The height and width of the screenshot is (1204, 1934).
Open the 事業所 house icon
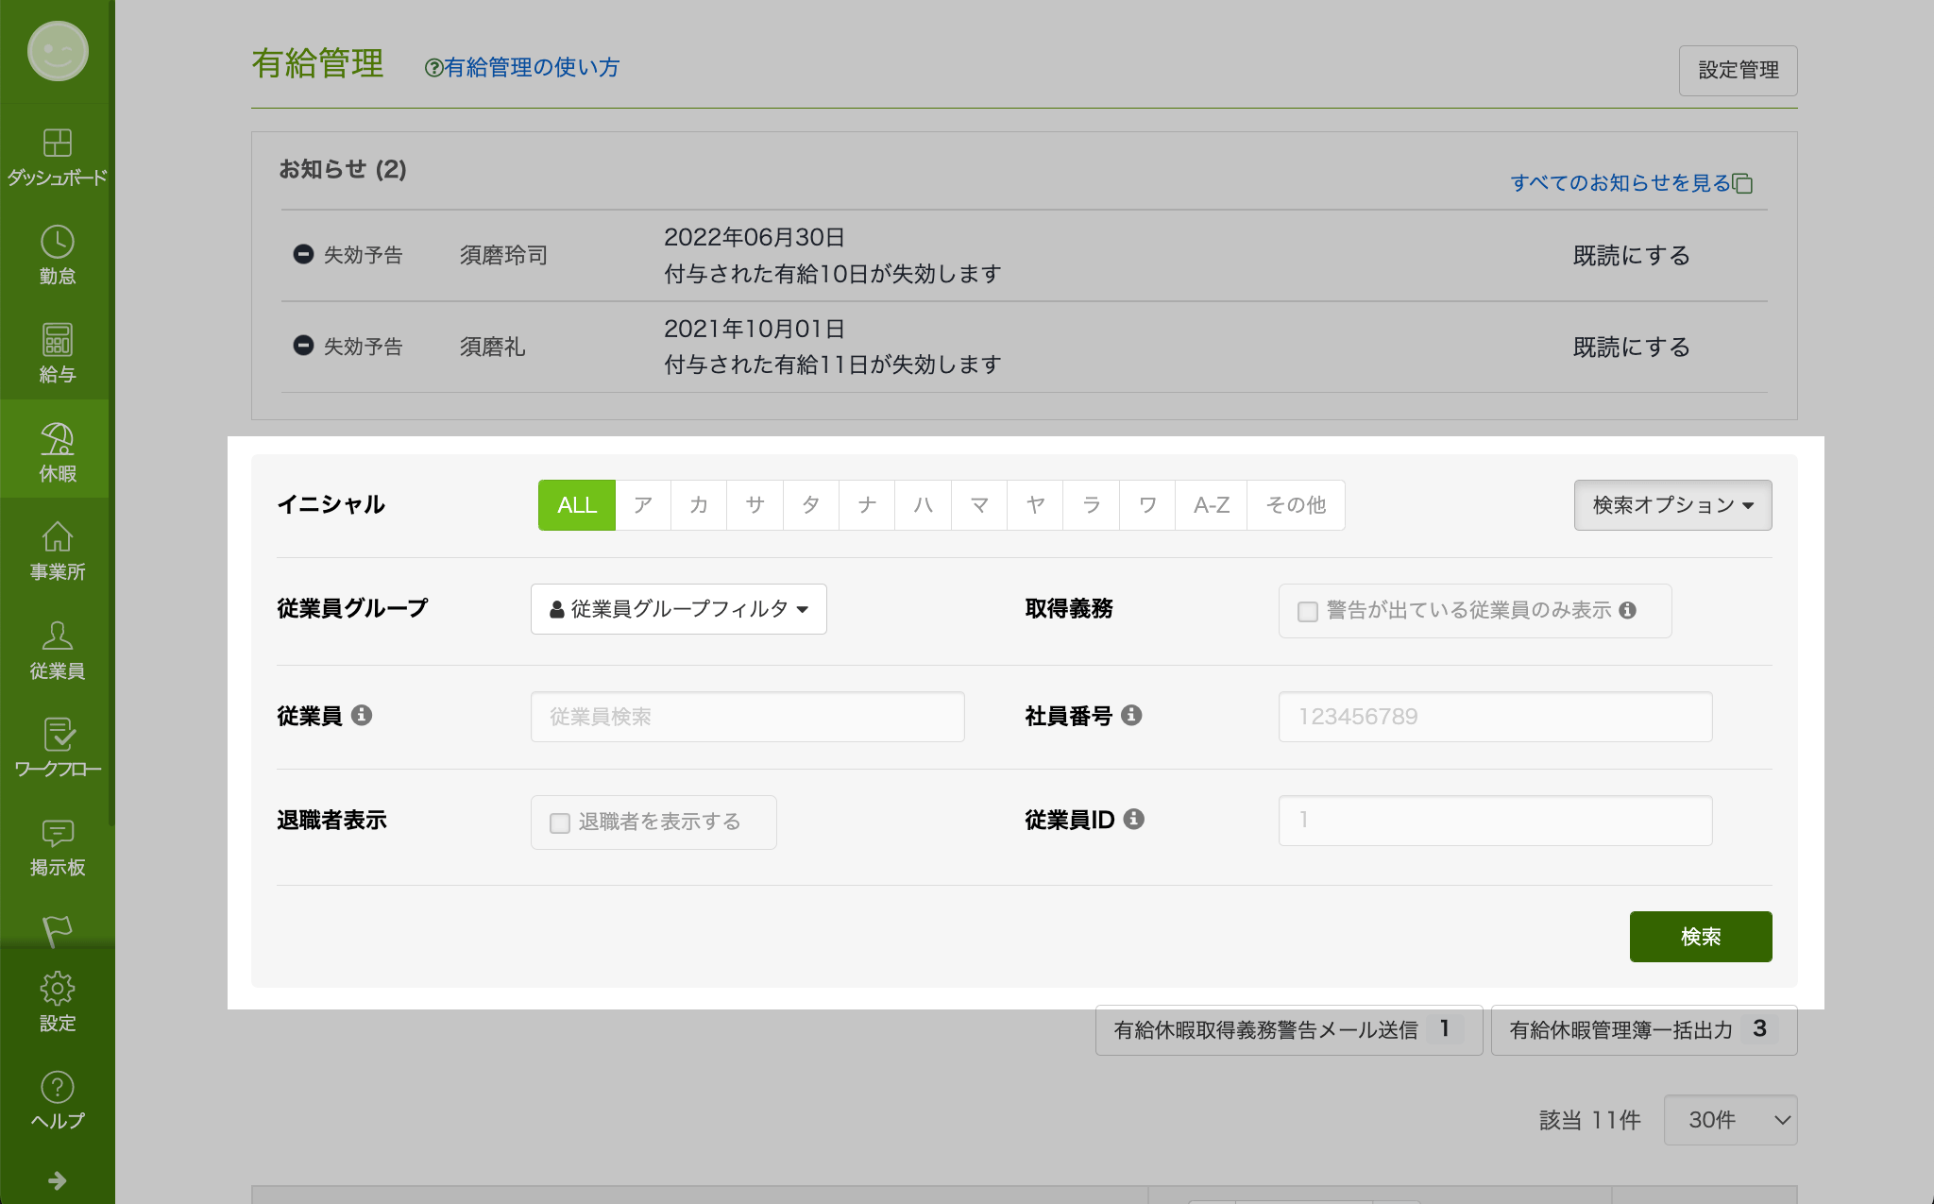58,537
